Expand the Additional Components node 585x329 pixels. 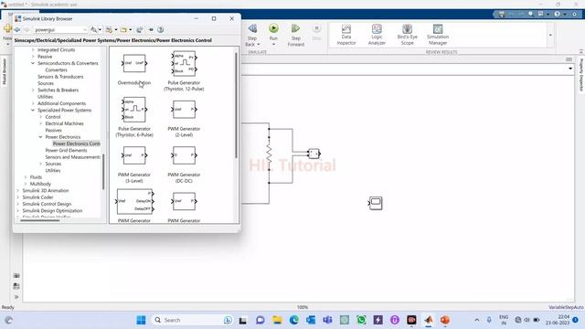click(x=33, y=103)
